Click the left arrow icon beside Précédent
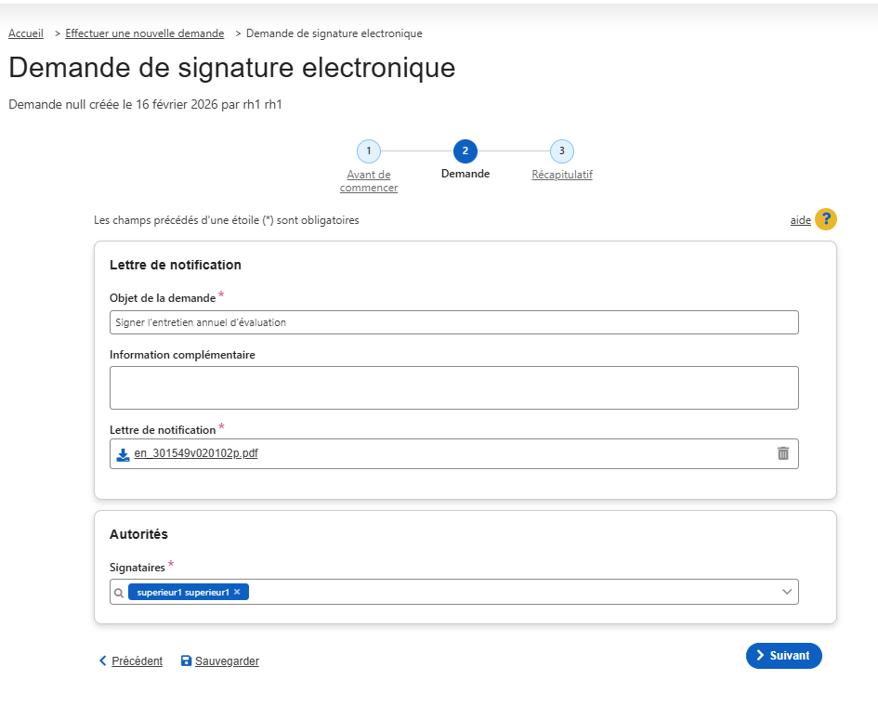 pos(102,660)
